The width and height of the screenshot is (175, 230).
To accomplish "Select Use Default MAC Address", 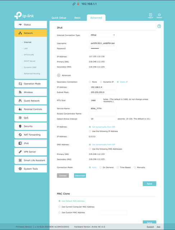I will (59, 201).
